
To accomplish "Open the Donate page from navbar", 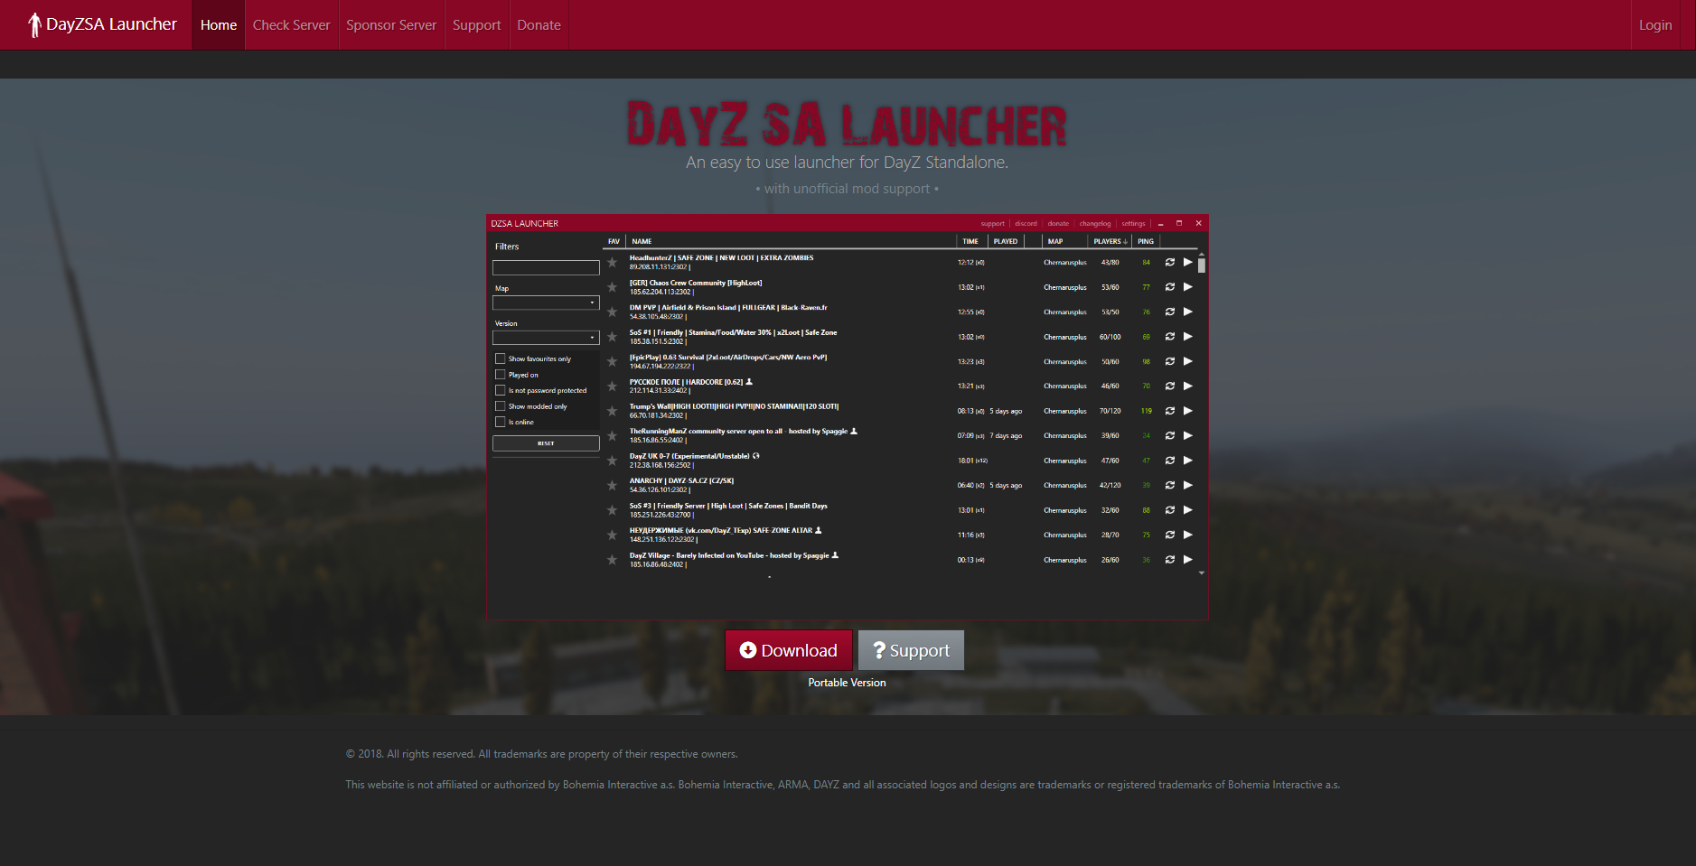I will [x=539, y=25].
